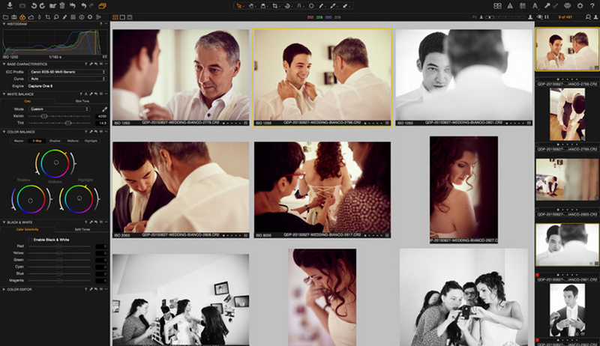Select the circle spot removal cursor tool
Viewport: 600px width, 346px height.
pyautogui.click(x=311, y=6)
